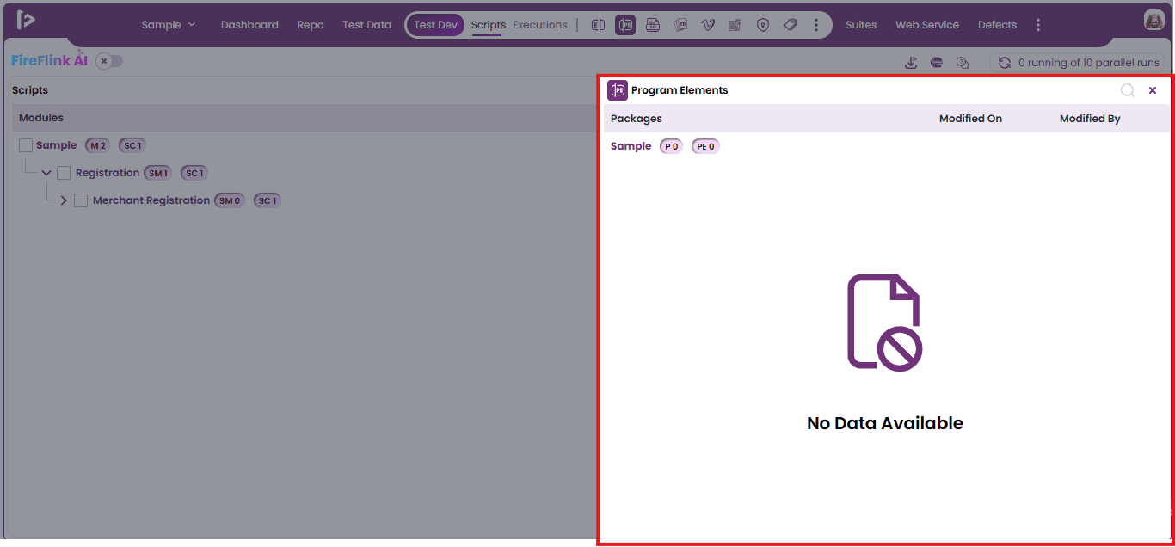Viewport: 1175px width, 547px height.
Task: Click the SM 0 badge on Merchant Registration
Action: (x=230, y=200)
